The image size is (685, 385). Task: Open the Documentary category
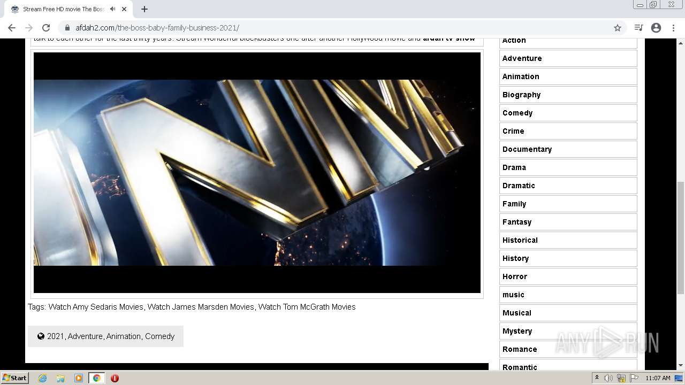[x=568, y=149]
